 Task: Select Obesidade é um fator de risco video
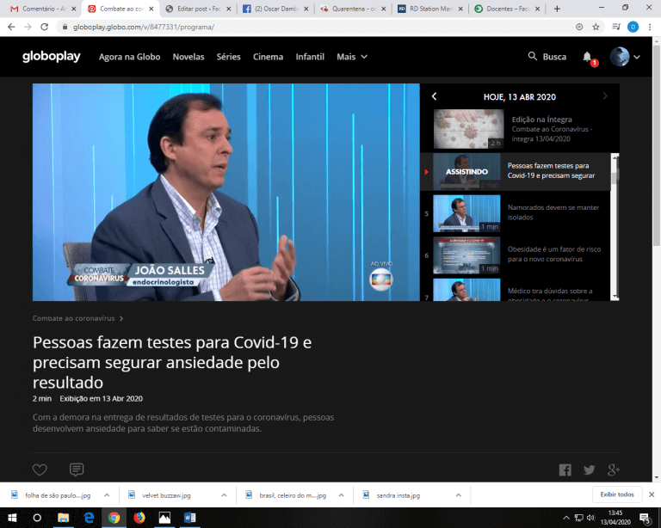(516, 255)
